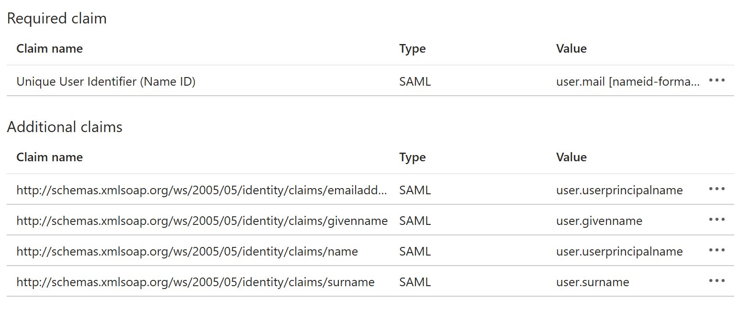Click the Additional claims section heading
The image size is (750, 312).
[65, 126]
